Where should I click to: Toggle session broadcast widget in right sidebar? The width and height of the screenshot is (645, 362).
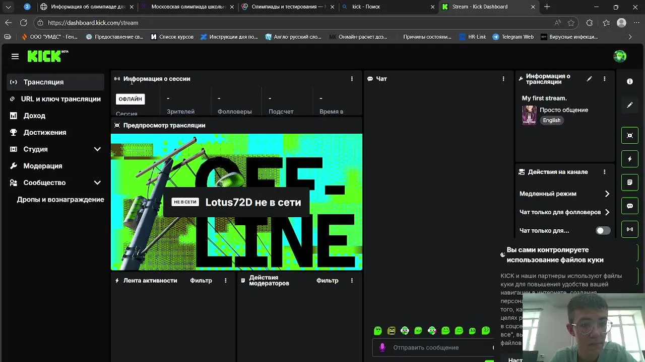(x=630, y=229)
